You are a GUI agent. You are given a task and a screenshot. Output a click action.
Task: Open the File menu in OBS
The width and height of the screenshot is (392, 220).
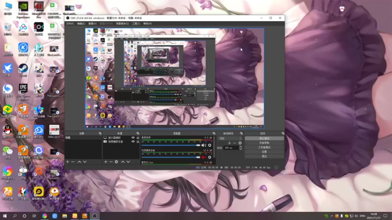70,23
